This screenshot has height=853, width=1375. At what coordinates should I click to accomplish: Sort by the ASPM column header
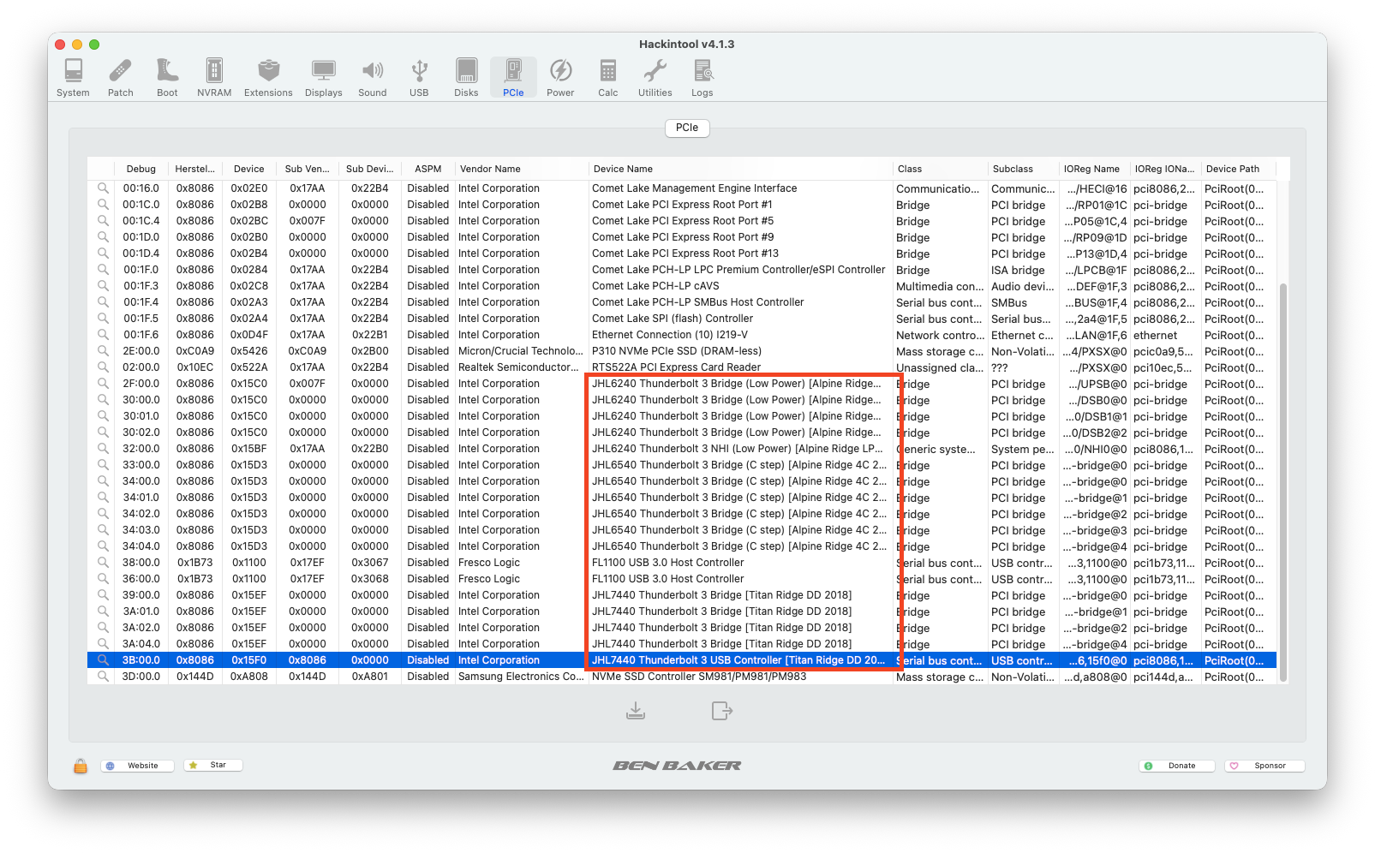coord(428,169)
